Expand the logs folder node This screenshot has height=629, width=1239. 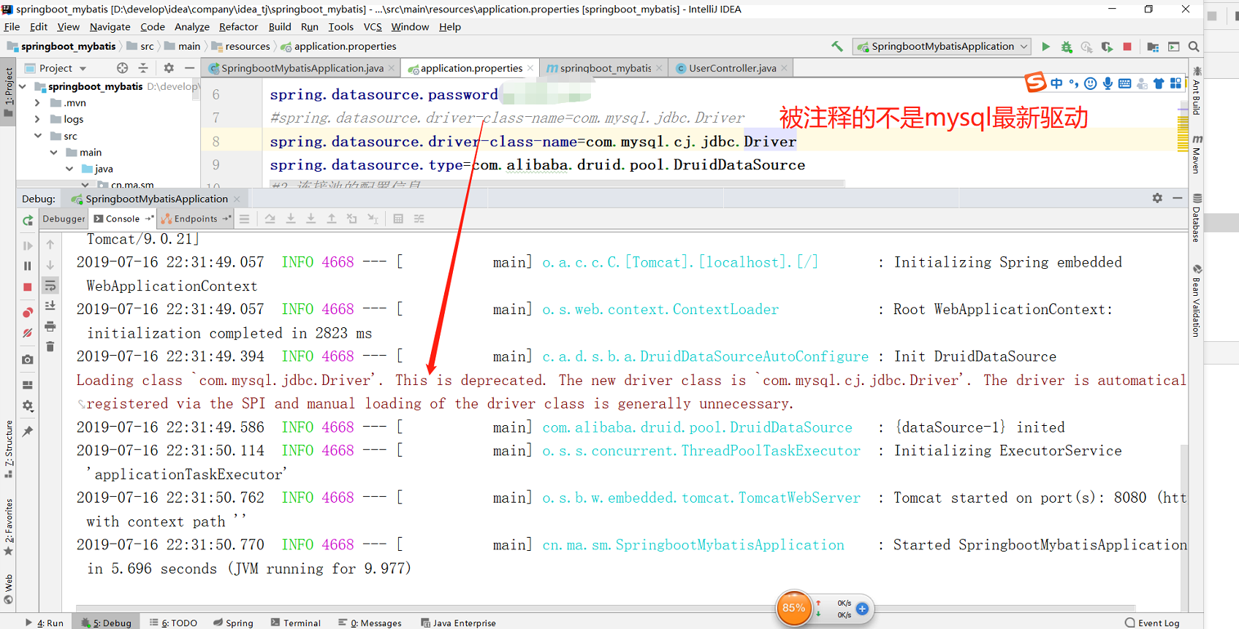pyautogui.click(x=37, y=119)
